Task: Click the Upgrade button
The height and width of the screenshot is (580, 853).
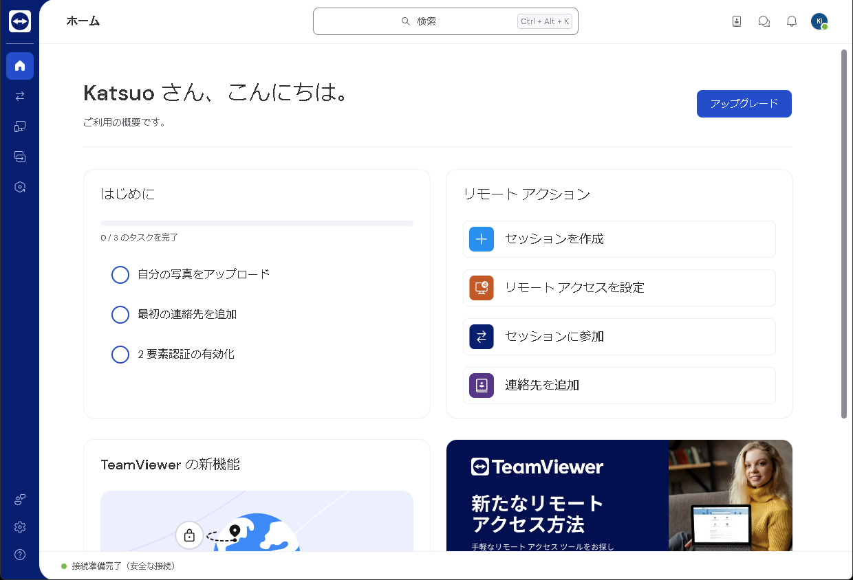Action: point(744,104)
